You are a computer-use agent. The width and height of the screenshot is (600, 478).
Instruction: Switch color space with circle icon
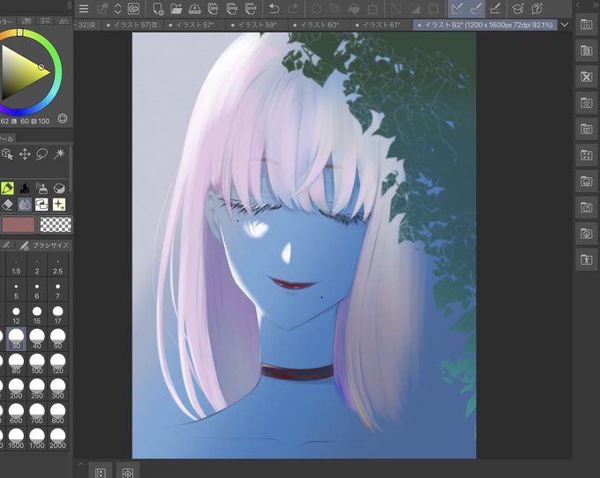coord(63,118)
